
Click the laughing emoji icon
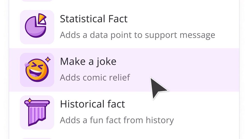pos(36,70)
